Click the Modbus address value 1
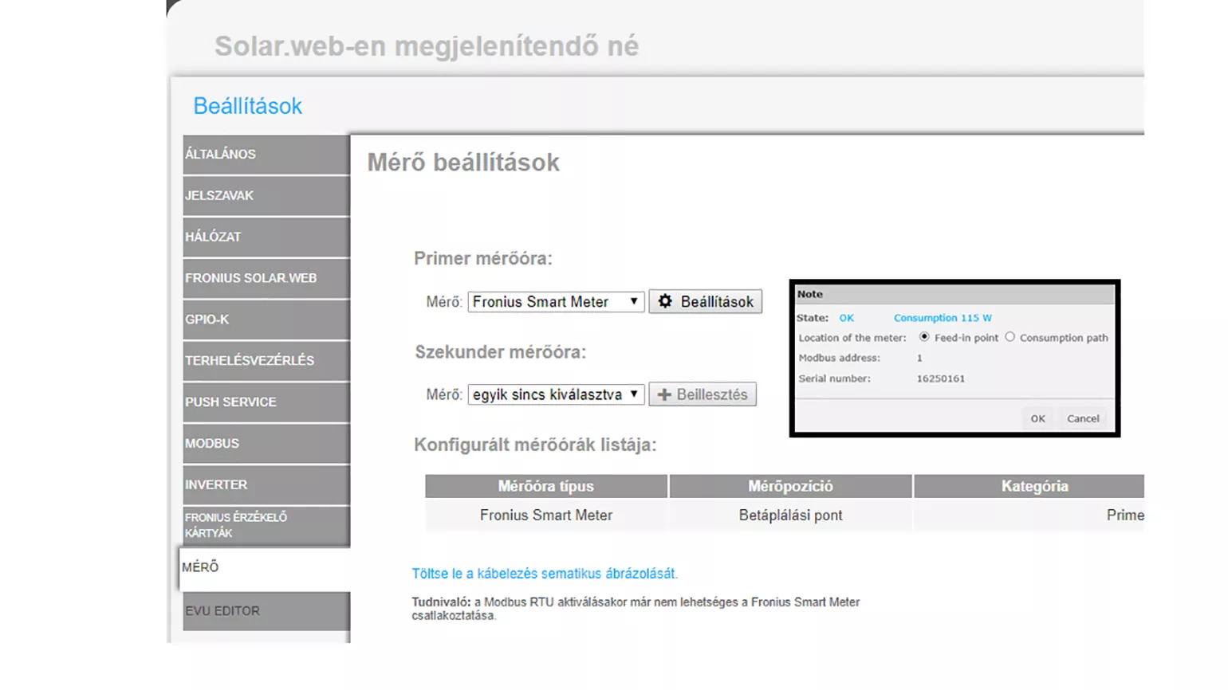 pos(919,358)
